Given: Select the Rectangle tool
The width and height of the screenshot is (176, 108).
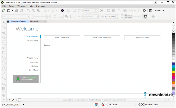Looking at the screenshot, I should 4,53.
